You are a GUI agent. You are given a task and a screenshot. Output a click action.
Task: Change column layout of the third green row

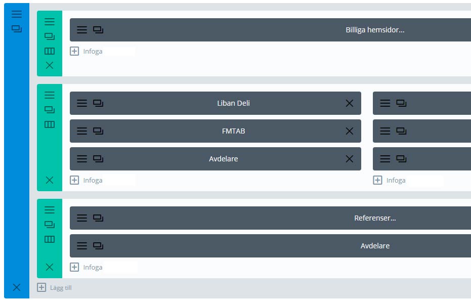click(x=50, y=239)
